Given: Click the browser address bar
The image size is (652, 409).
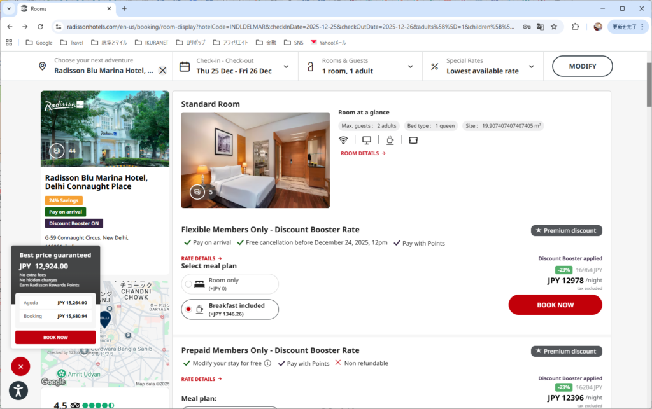Looking at the screenshot, I should pos(287,27).
